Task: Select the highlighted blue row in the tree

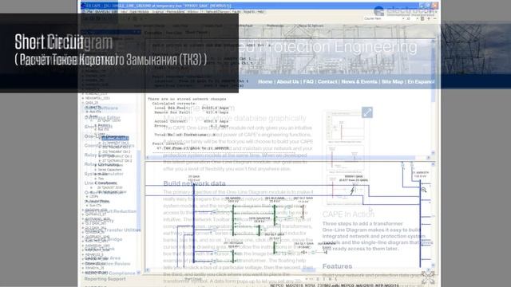Action: tap(115, 138)
